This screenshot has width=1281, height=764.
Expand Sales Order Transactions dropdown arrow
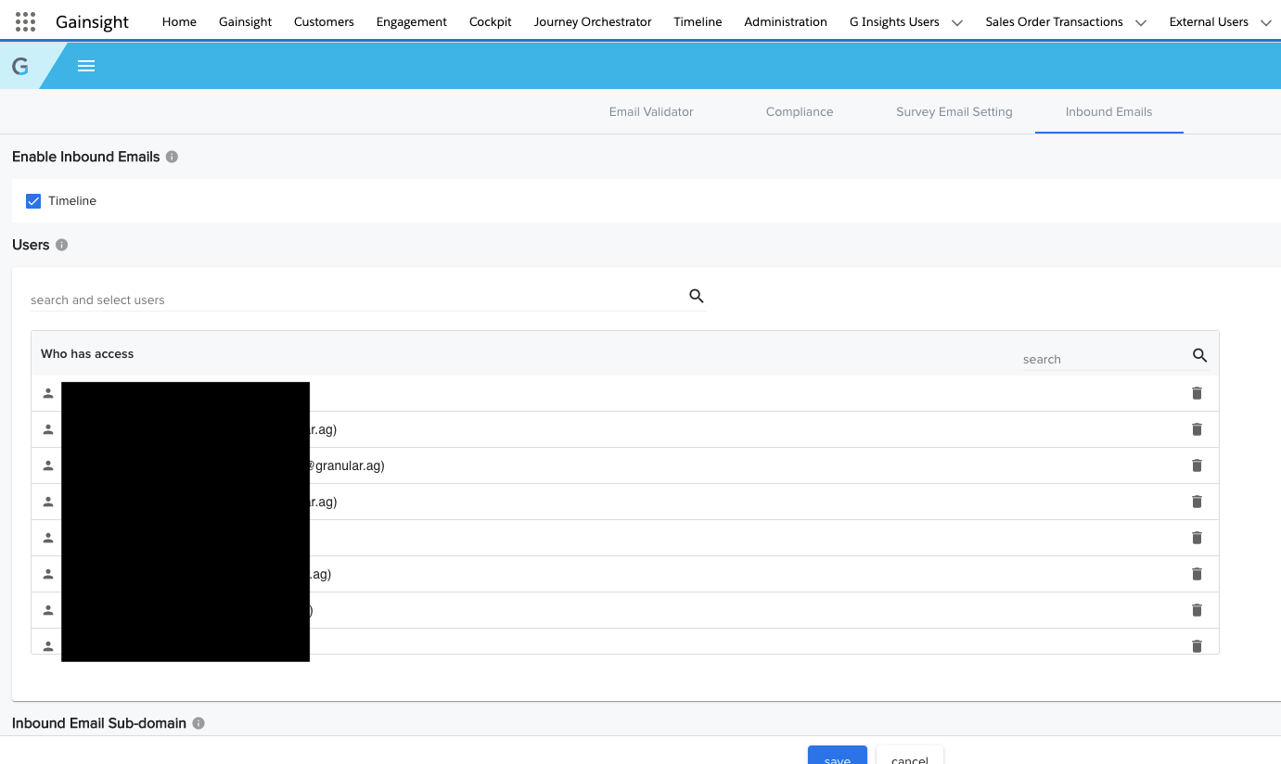pos(1141,22)
